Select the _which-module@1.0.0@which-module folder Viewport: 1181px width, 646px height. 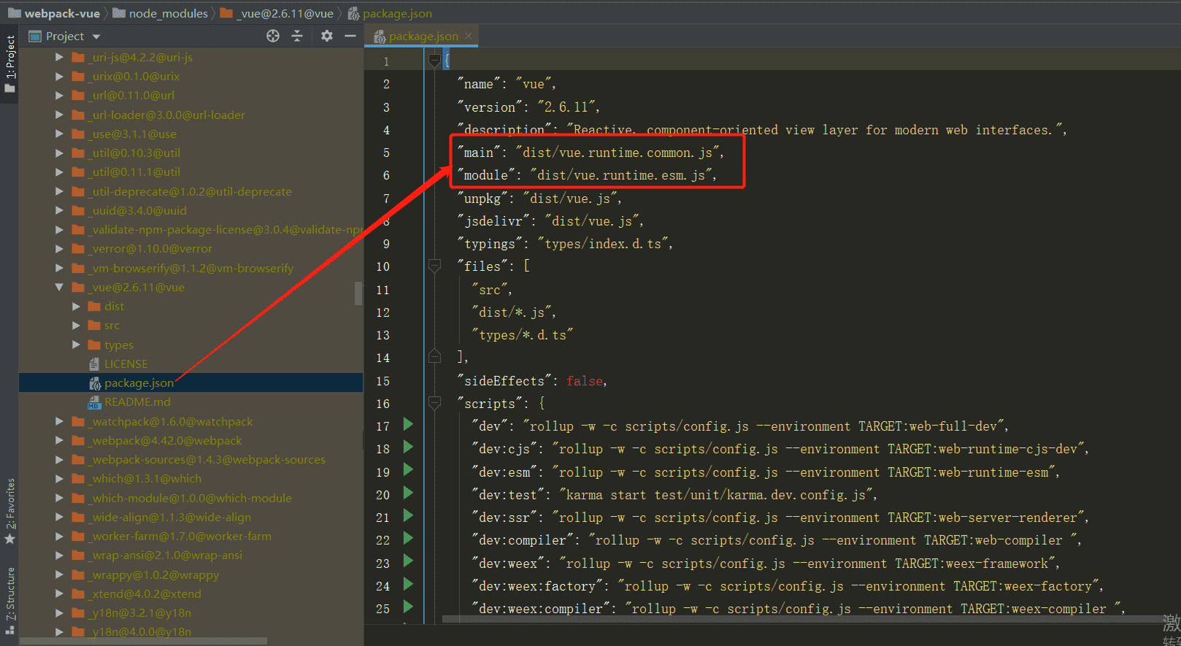pos(190,498)
